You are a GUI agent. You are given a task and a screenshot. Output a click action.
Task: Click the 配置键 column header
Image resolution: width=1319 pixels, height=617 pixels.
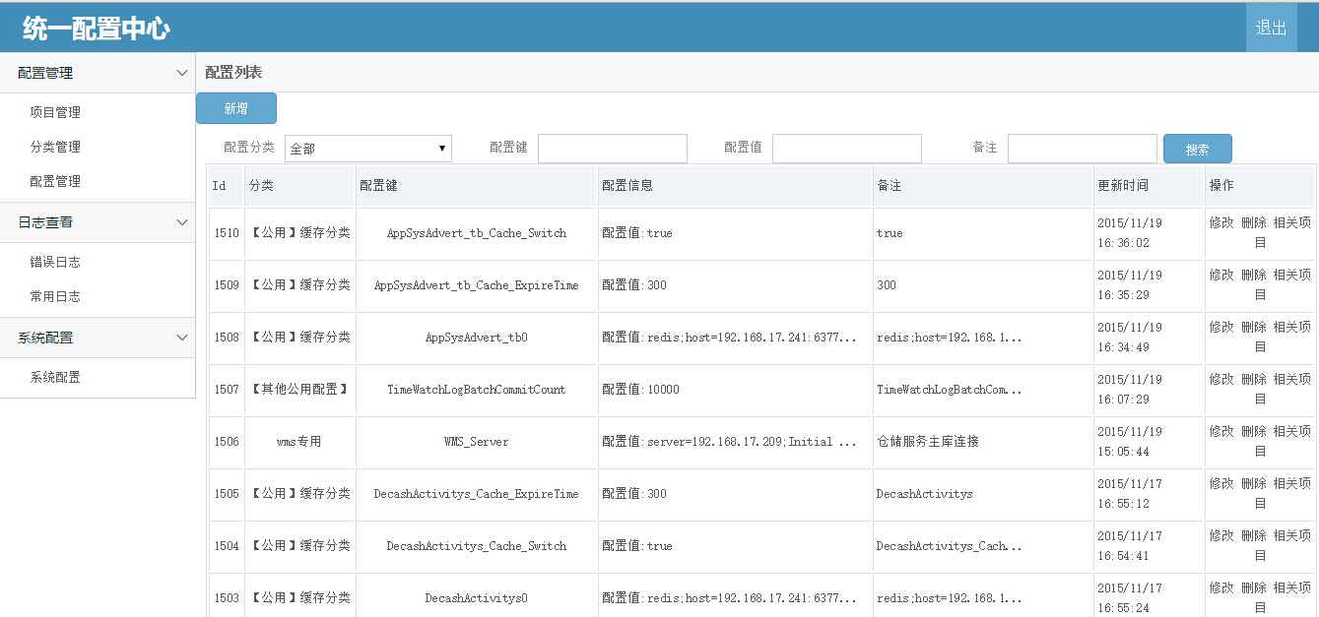pos(477,186)
